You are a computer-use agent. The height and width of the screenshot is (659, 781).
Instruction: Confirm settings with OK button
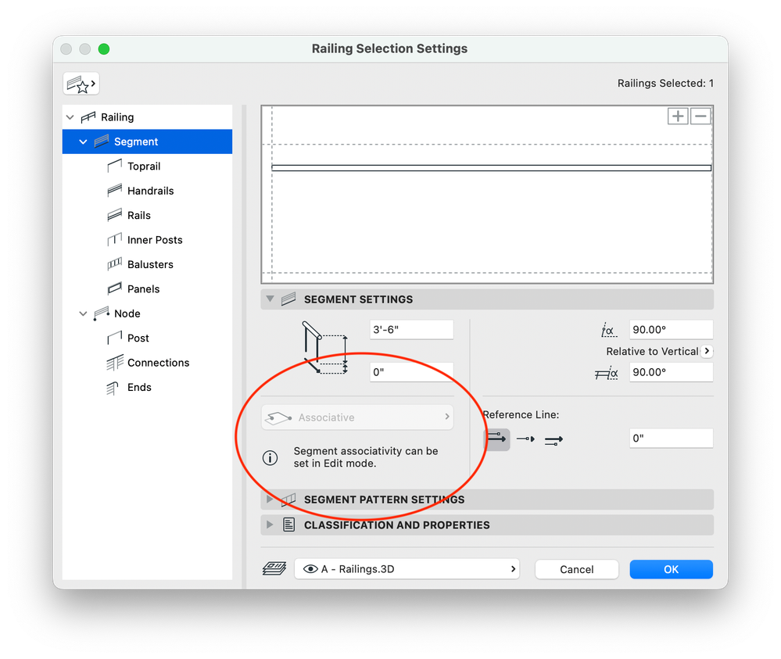coord(671,569)
